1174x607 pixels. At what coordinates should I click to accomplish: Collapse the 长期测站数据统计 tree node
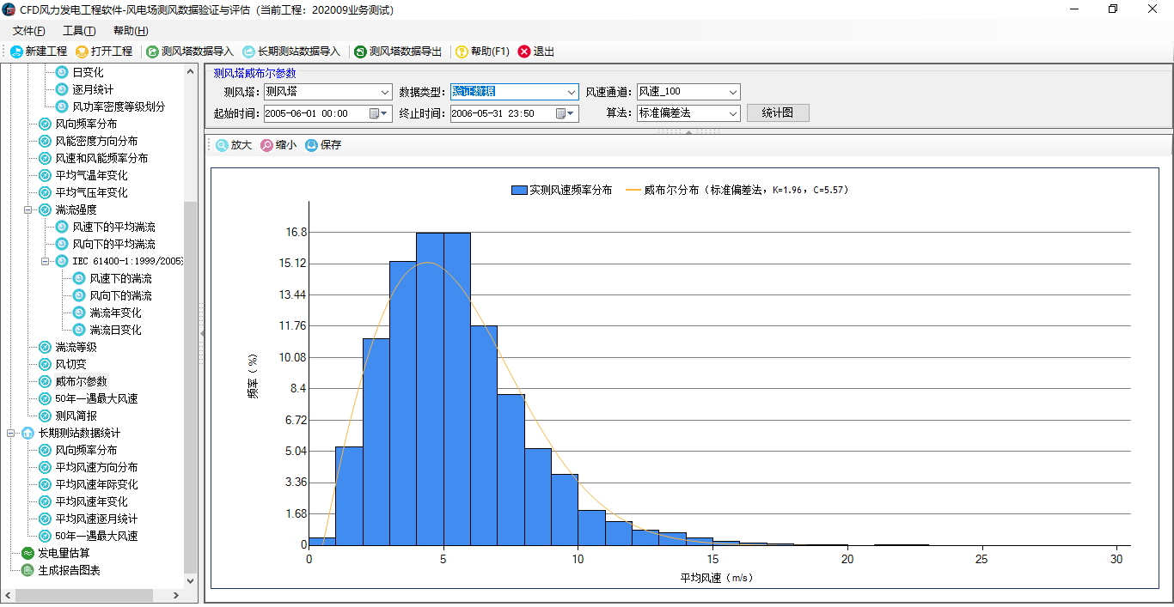point(10,433)
